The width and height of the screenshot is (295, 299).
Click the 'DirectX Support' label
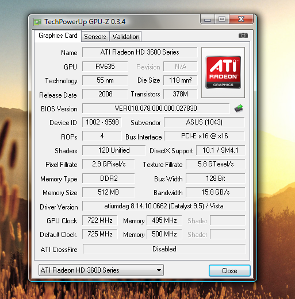point(171,151)
